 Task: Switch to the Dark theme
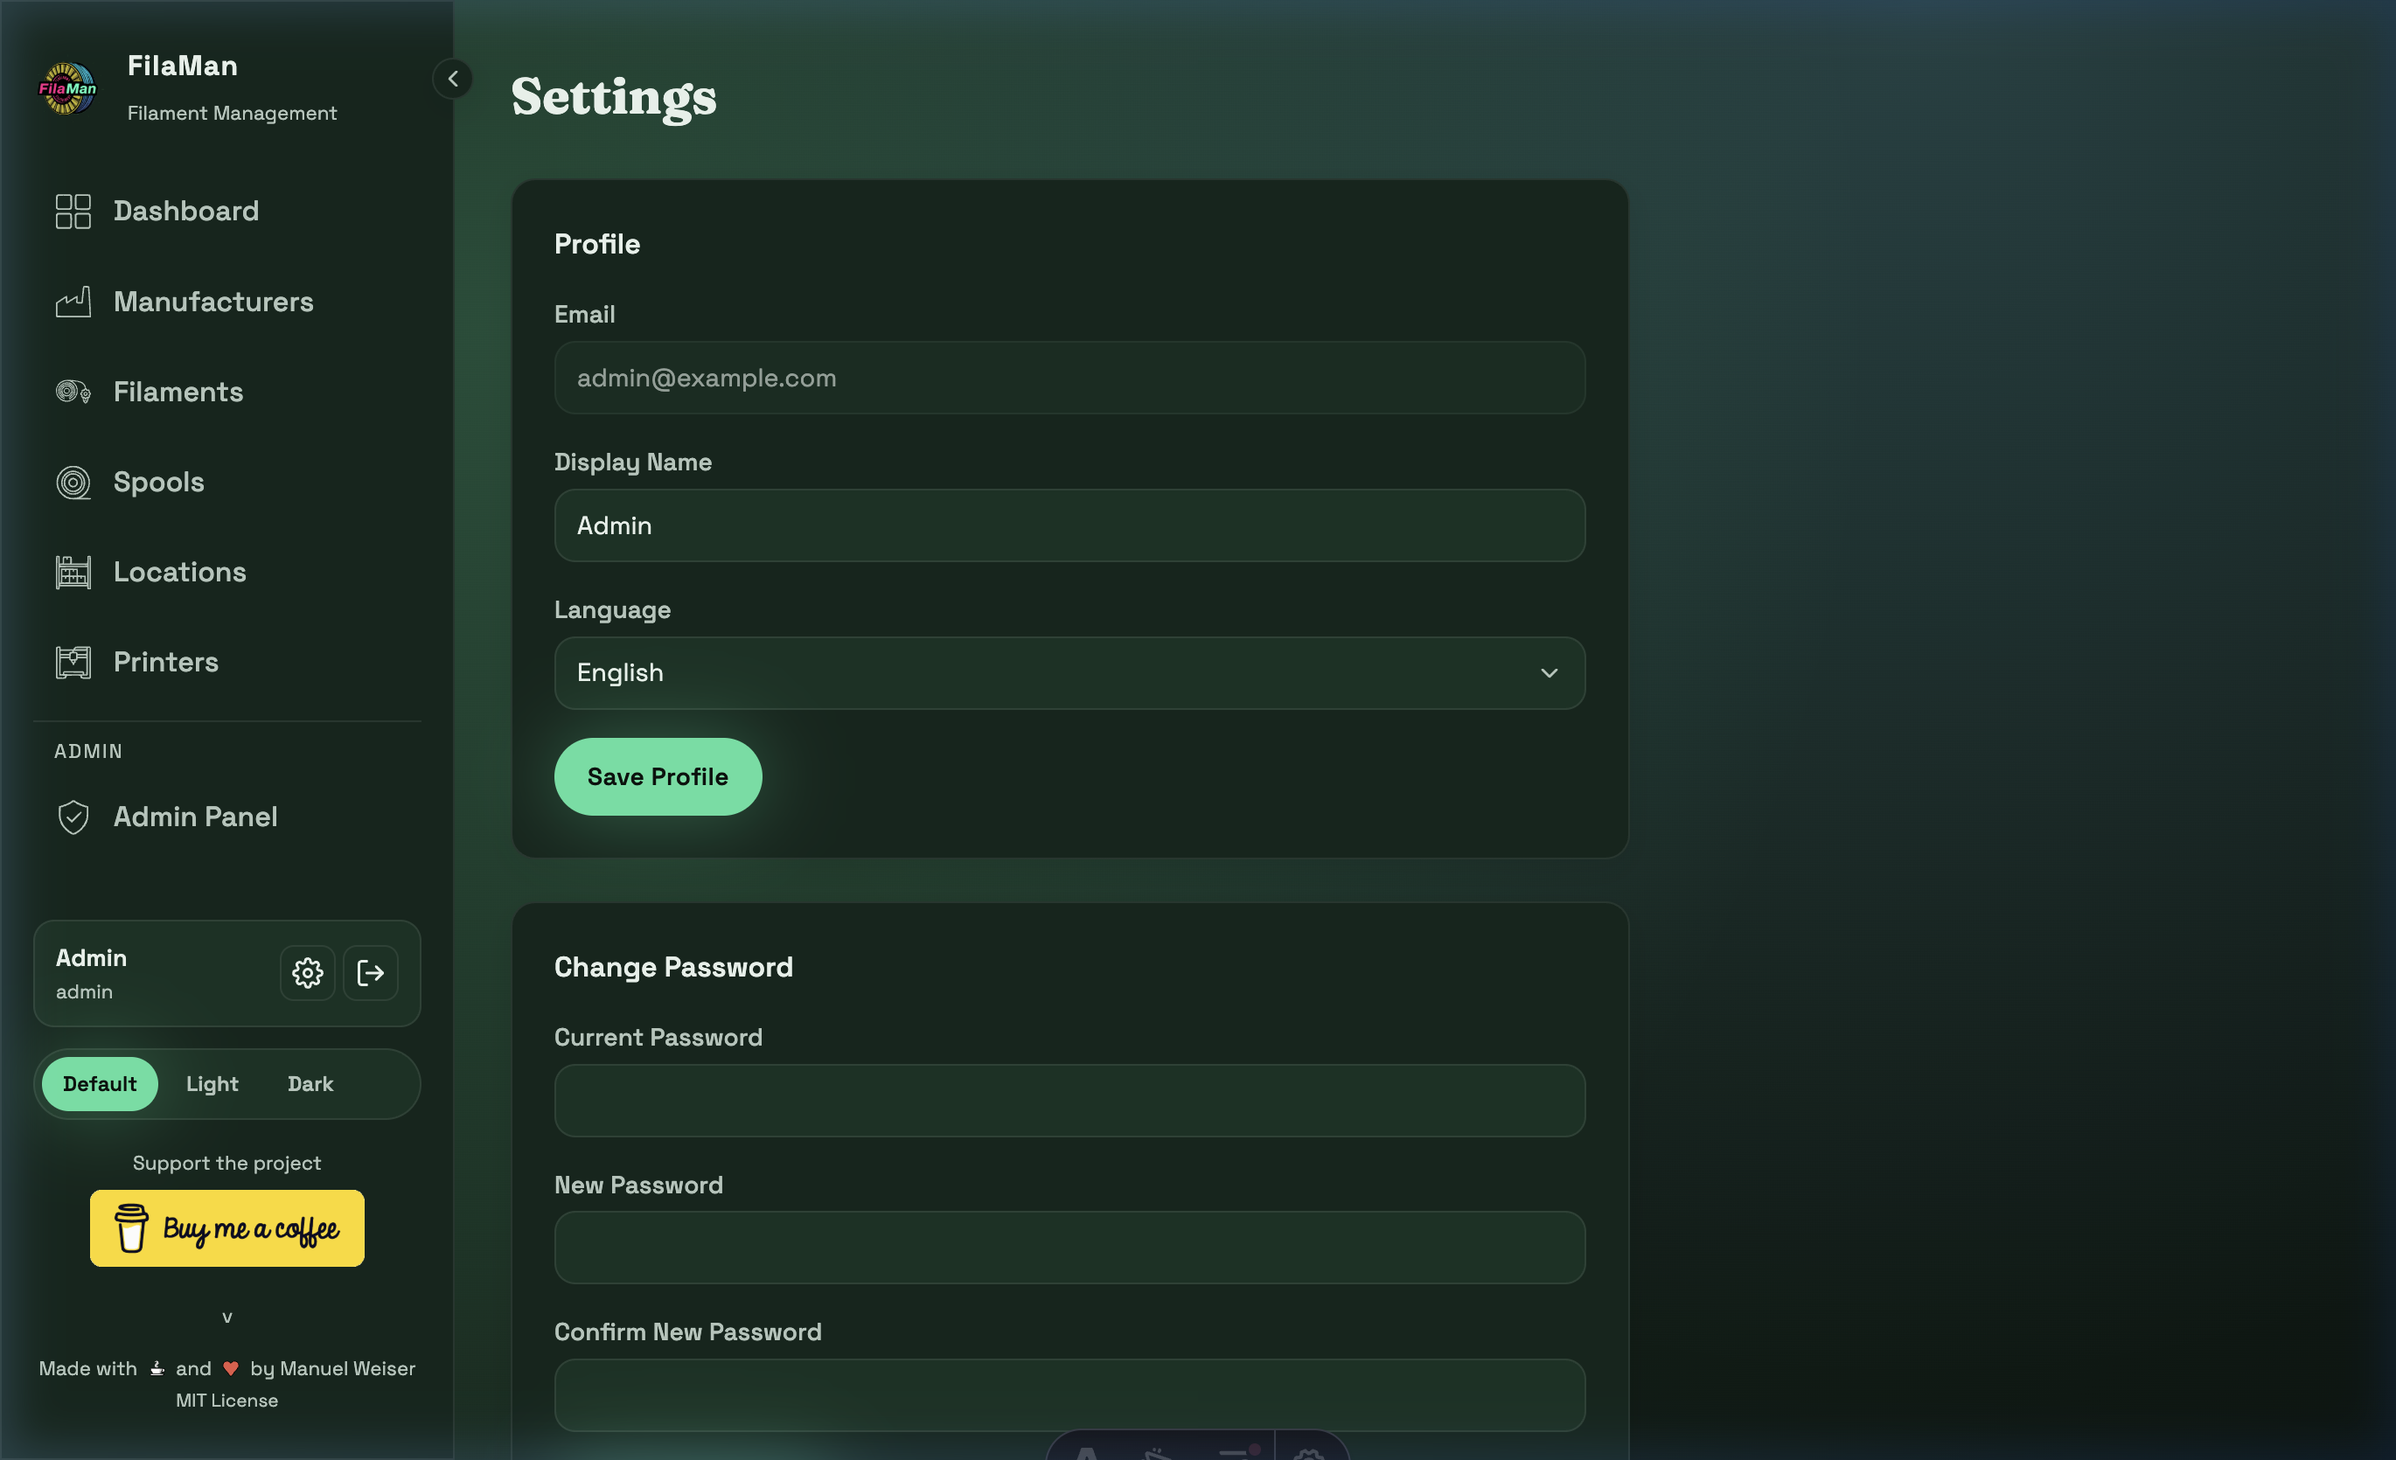coord(310,1083)
